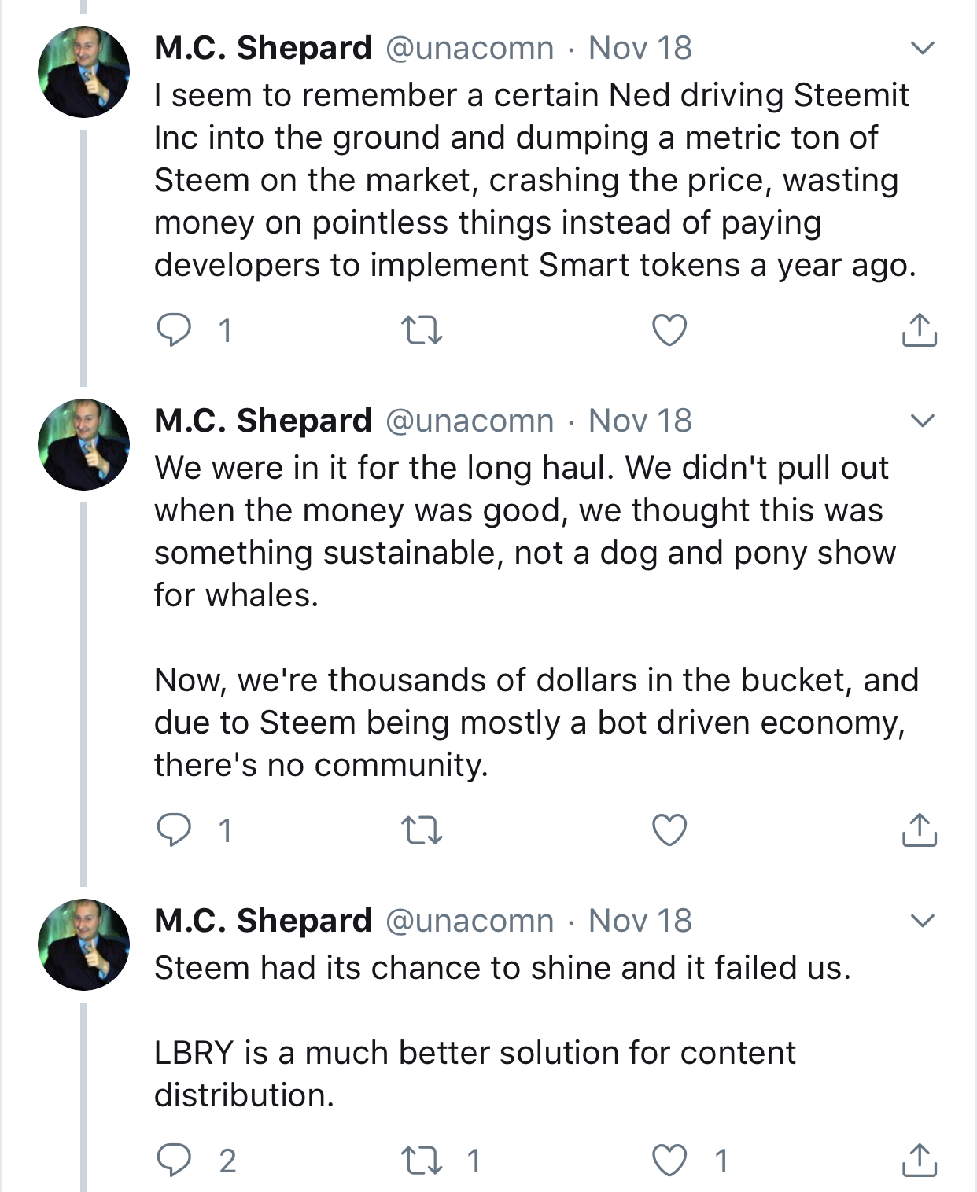This screenshot has height=1192, width=977.
Task: Reply to the long haul tweet
Action: [174, 830]
